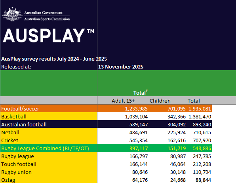Select Australian football adult value 589,147
Image resolution: width=236 pixels, height=183 pixels.
pyautogui.click(x=139, y=124)
